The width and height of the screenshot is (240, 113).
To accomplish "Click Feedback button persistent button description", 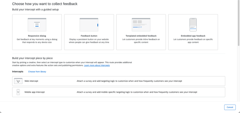I will click(x=89, y=41).
